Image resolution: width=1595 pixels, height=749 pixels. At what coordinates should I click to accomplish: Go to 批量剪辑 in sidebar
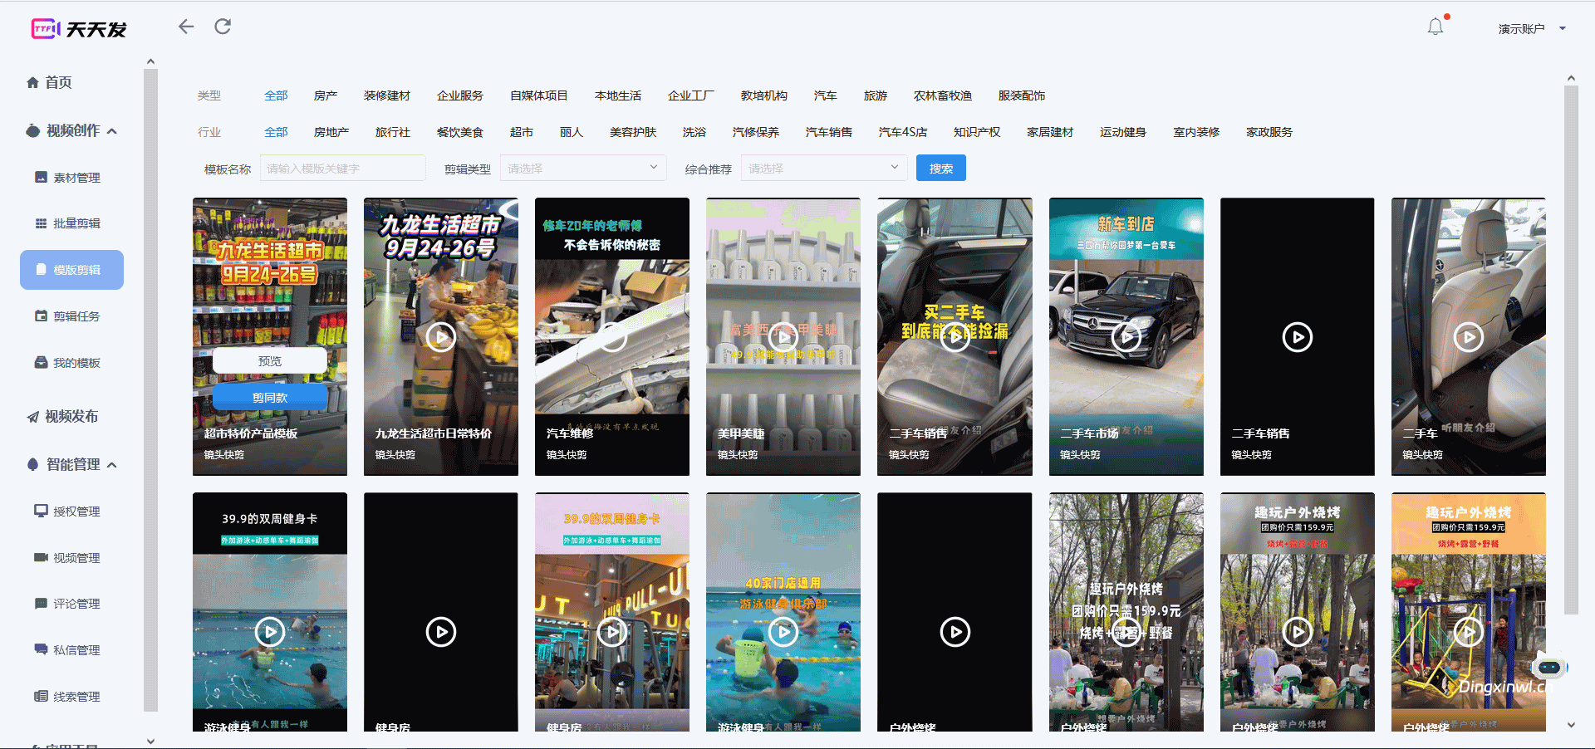pyautogui.click(x=76, y=223)
